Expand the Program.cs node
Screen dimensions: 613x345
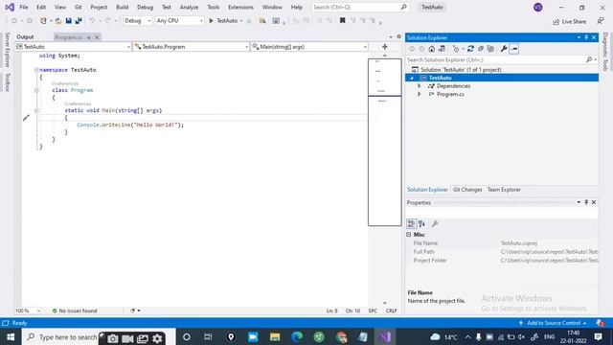point(420,94)
